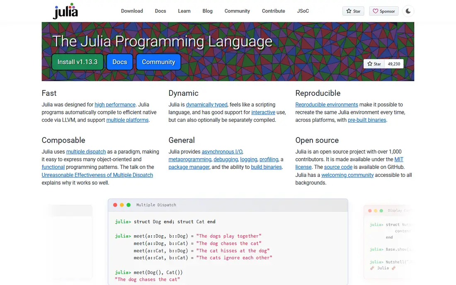Follow the profiling link
Screen dimensions: 456x285
point(269,159)
